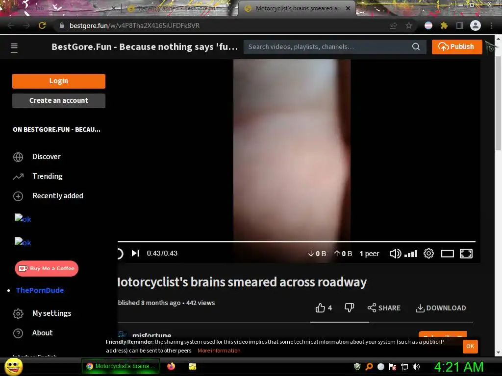
Task: Adjust the player volume bars
Action: [411, 254]
